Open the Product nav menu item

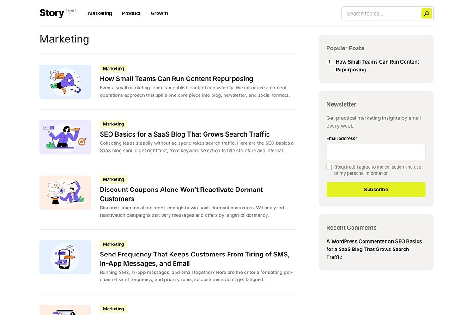click(131, 13)
